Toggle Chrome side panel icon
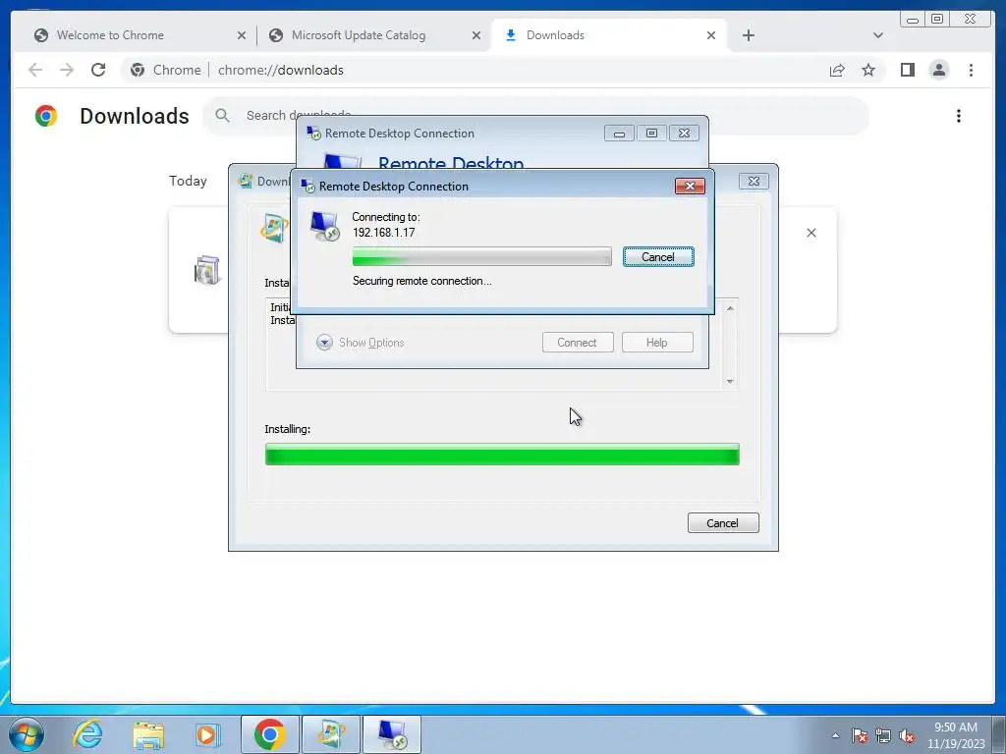The width and height of the screenshot is (1006, 754). pyautogui.click(x=907, y=70)
